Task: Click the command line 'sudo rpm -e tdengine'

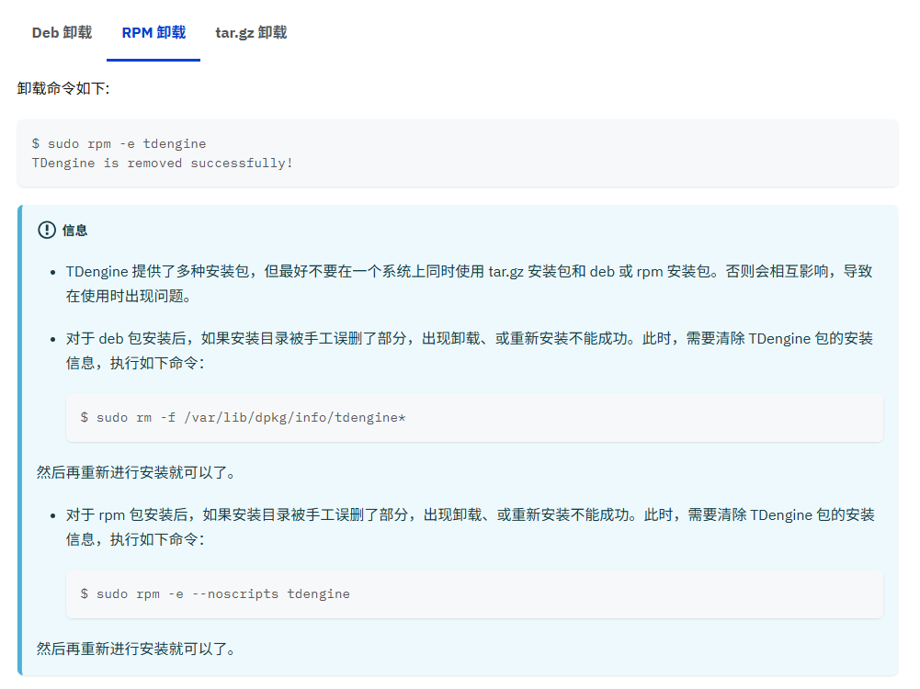Action: tap(119, 143)
